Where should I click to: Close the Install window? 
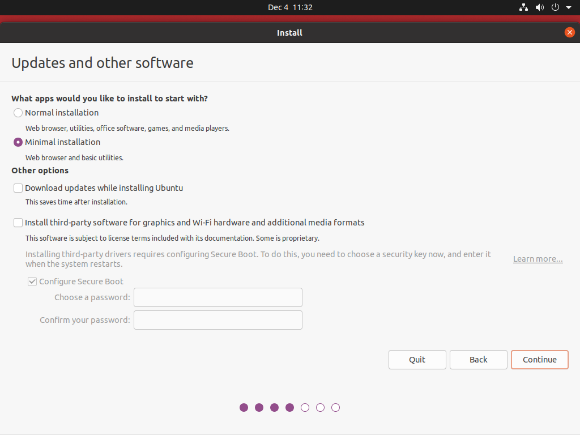pos(570,32)
